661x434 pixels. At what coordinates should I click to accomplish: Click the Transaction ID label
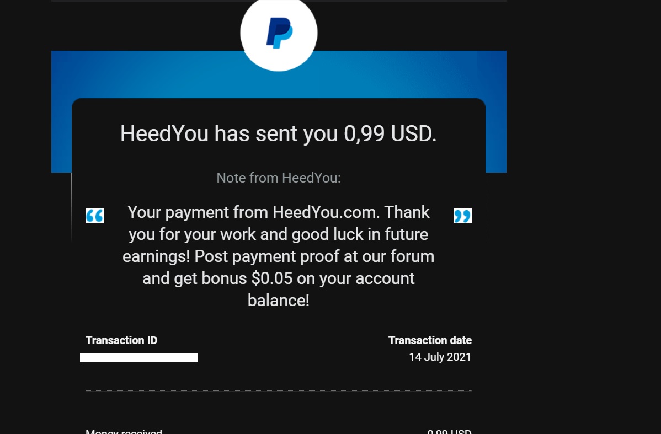click(x=121, y=340)
